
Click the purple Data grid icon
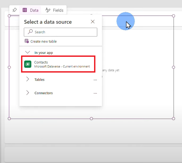[25, 10]
